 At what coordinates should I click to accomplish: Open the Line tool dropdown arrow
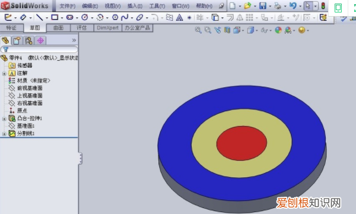tap(46, 18)
